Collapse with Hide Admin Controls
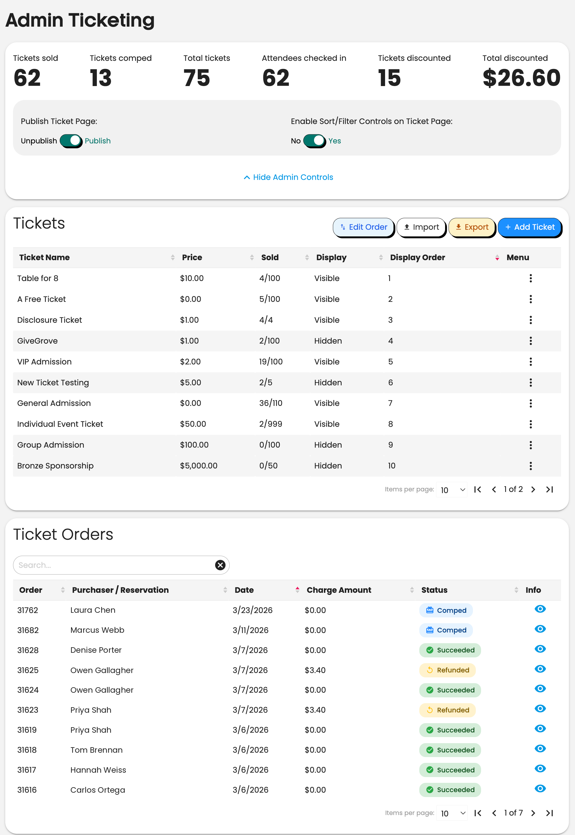The width and height of the screenshot is (575, 835). click(x=288, y=177)
